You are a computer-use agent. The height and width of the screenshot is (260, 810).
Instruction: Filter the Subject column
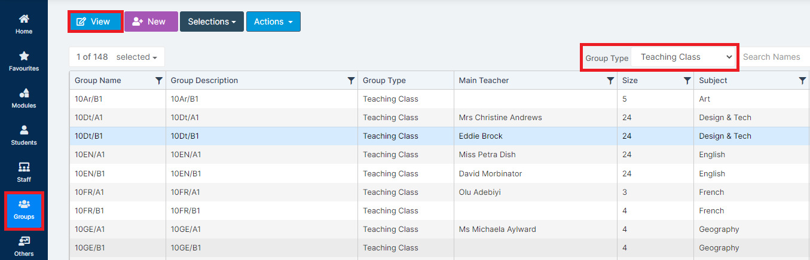tap(802, 81)
